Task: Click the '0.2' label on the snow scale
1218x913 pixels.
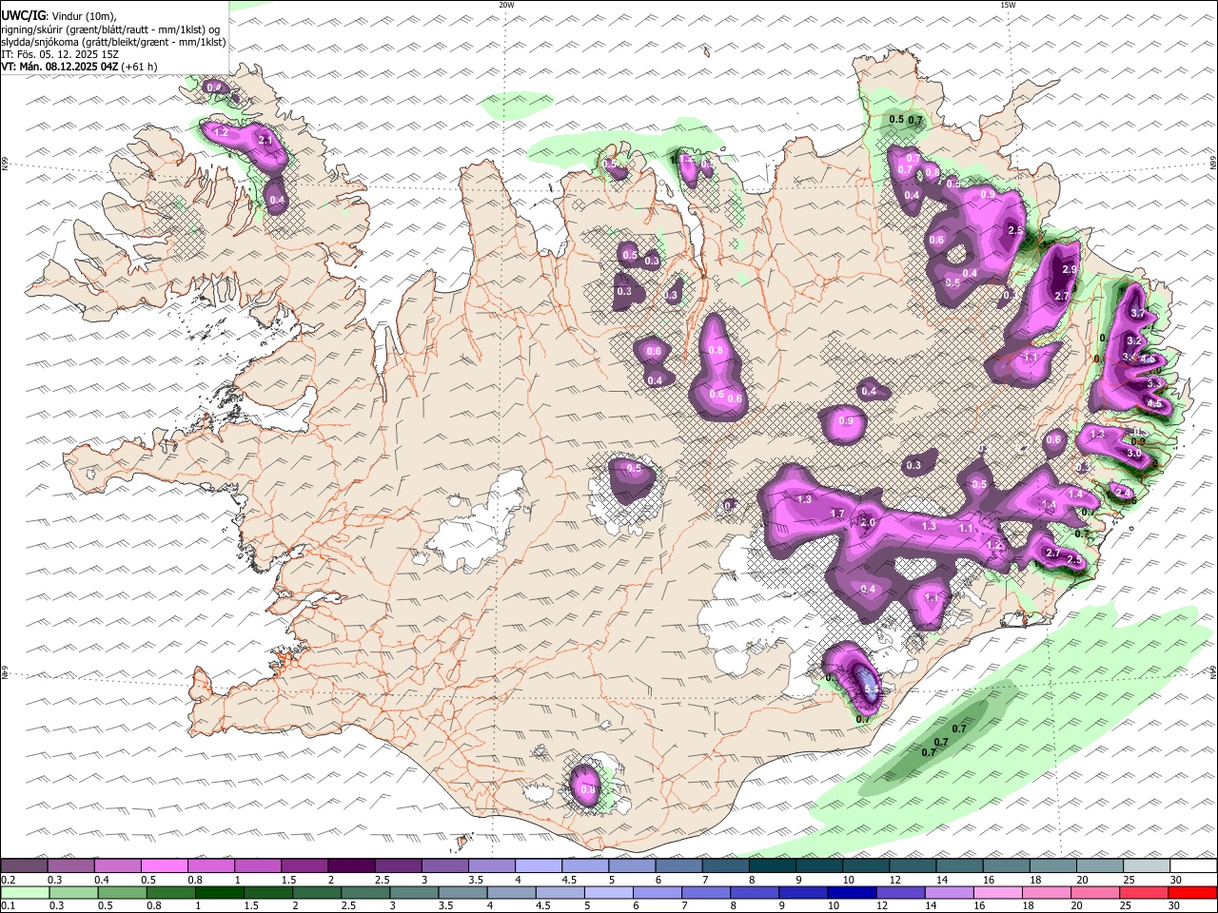Action: (x=8, y=880)
